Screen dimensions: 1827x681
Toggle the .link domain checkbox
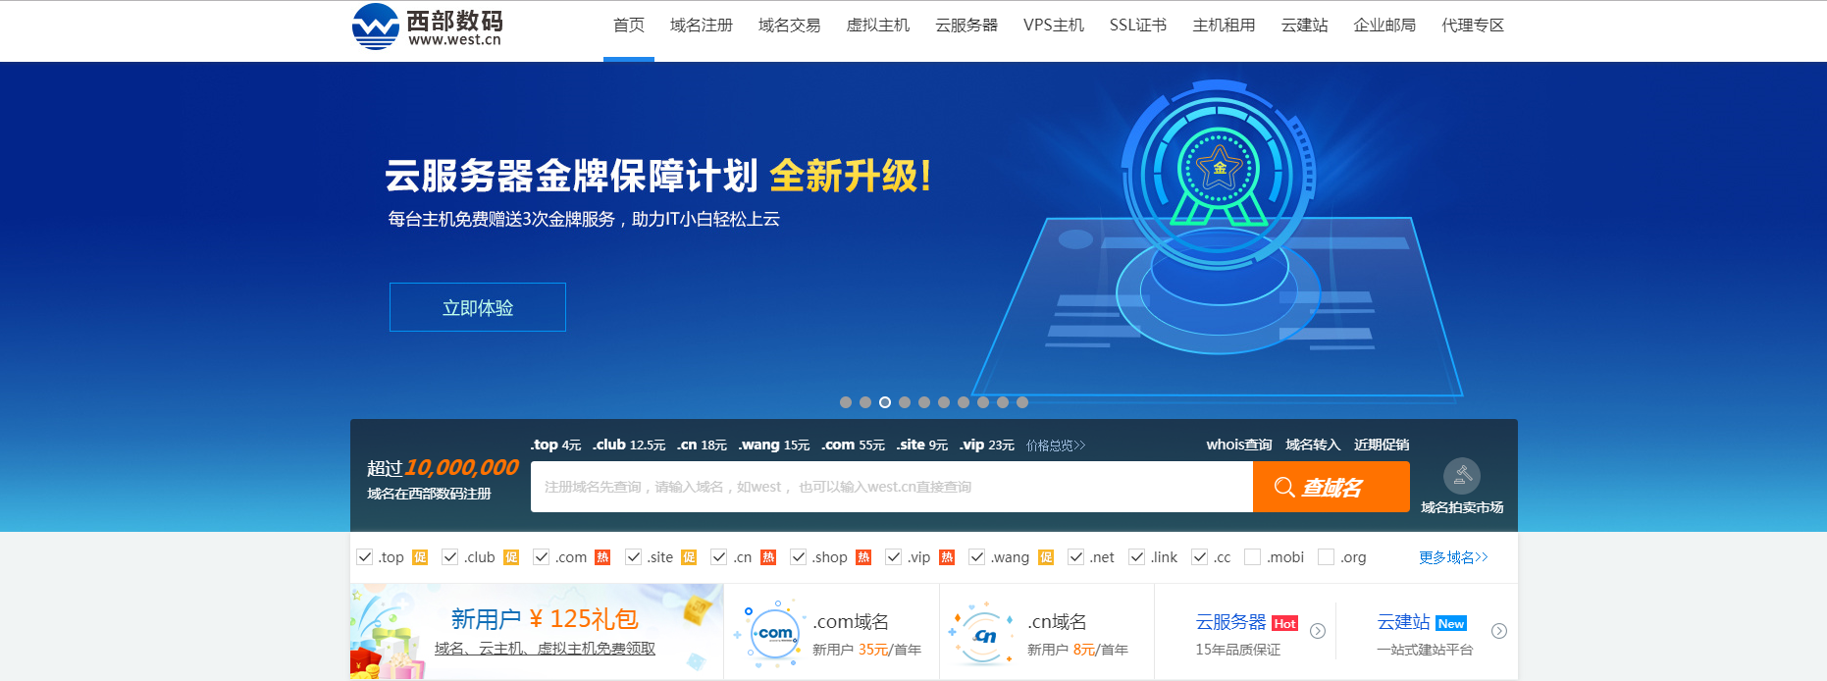click(1137, 557)
